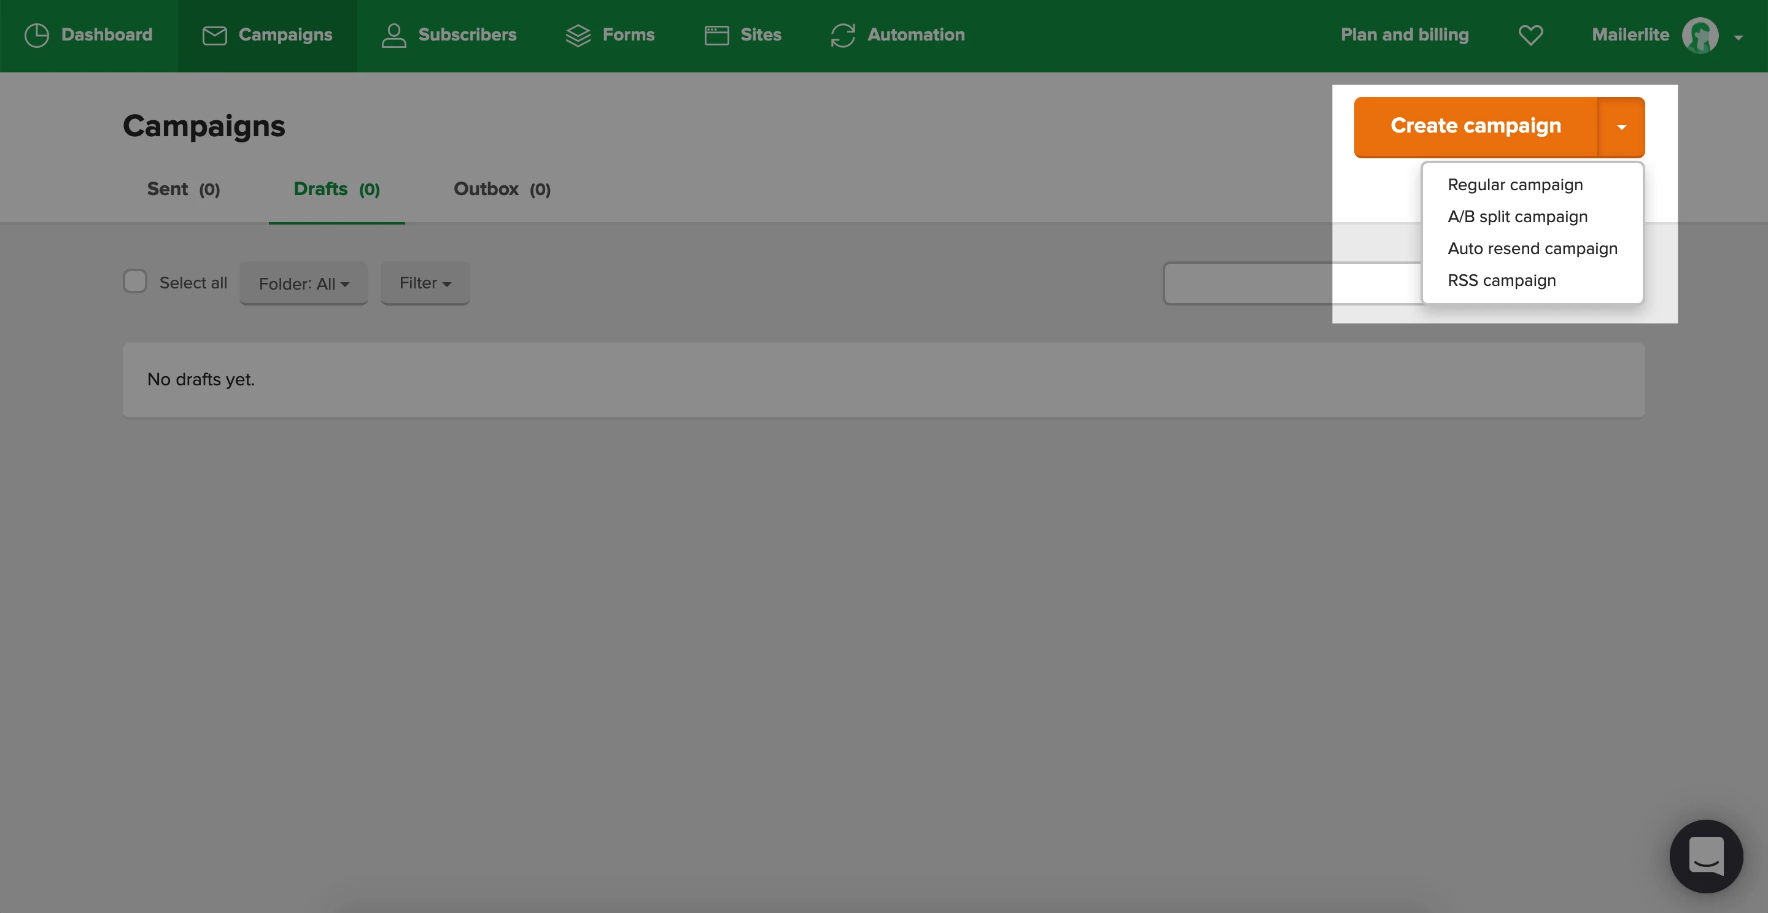Image resolution: width=1768 pixels, height=913 pixels.
Task: Toggle the Create campaign dropdown arrow
Action: click(1621, 127)
